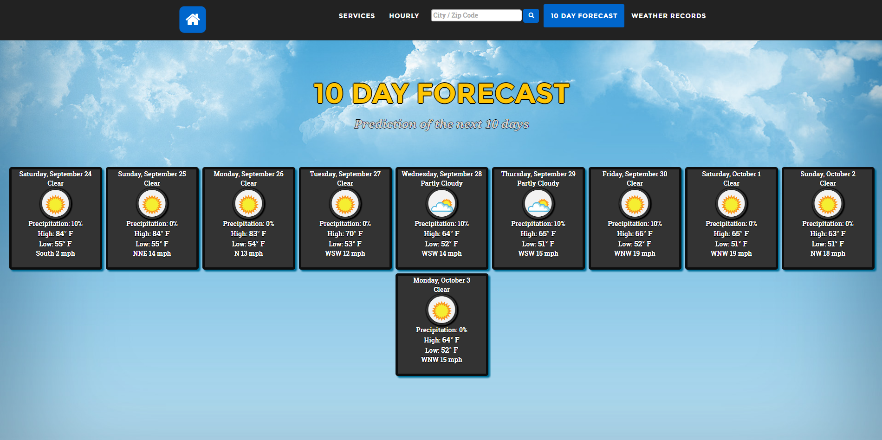Select the 'Monday, September 26' date heading
This screenshot has height=440, width=882.
(x=248, y=174)
